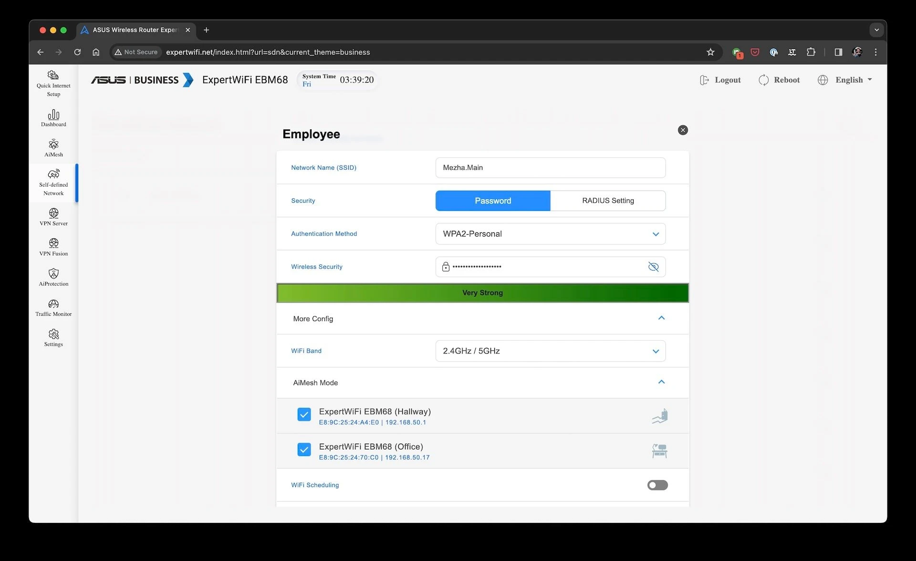Click the lock icon in password field

[446, 267]
